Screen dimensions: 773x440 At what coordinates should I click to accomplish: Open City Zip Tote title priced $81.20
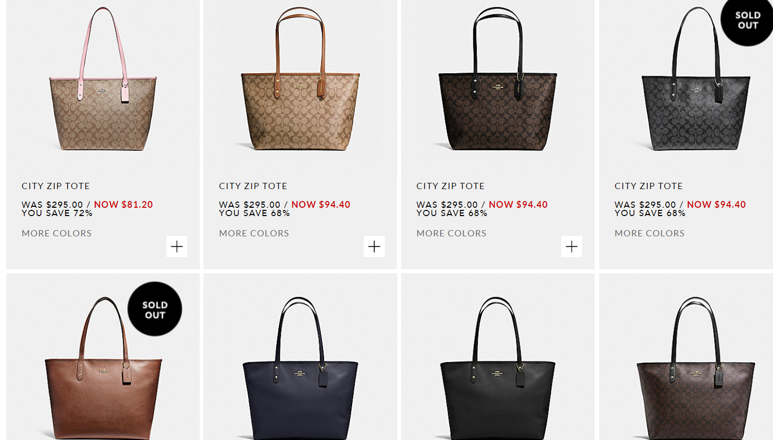tap(56, 186)
